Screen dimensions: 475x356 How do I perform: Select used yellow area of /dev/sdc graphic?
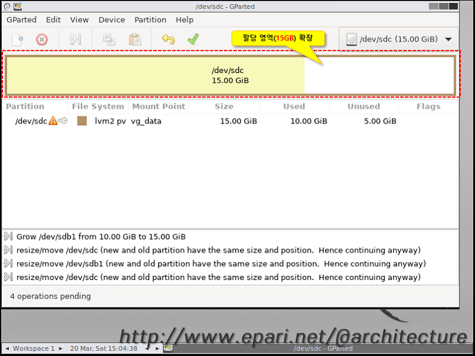[x=156, y=75]
